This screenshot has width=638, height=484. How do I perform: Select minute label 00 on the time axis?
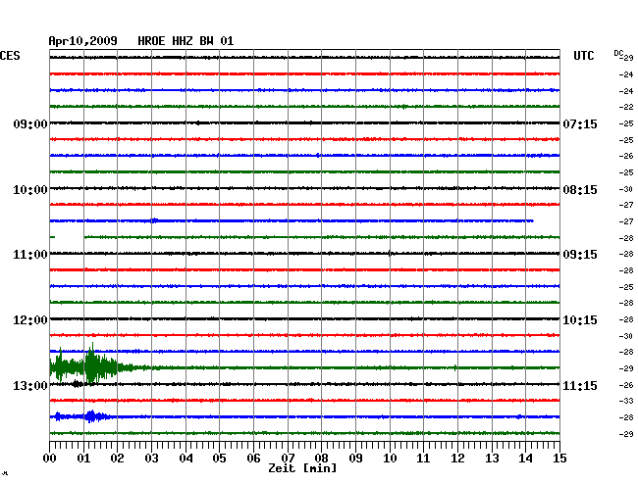(49, 458)
